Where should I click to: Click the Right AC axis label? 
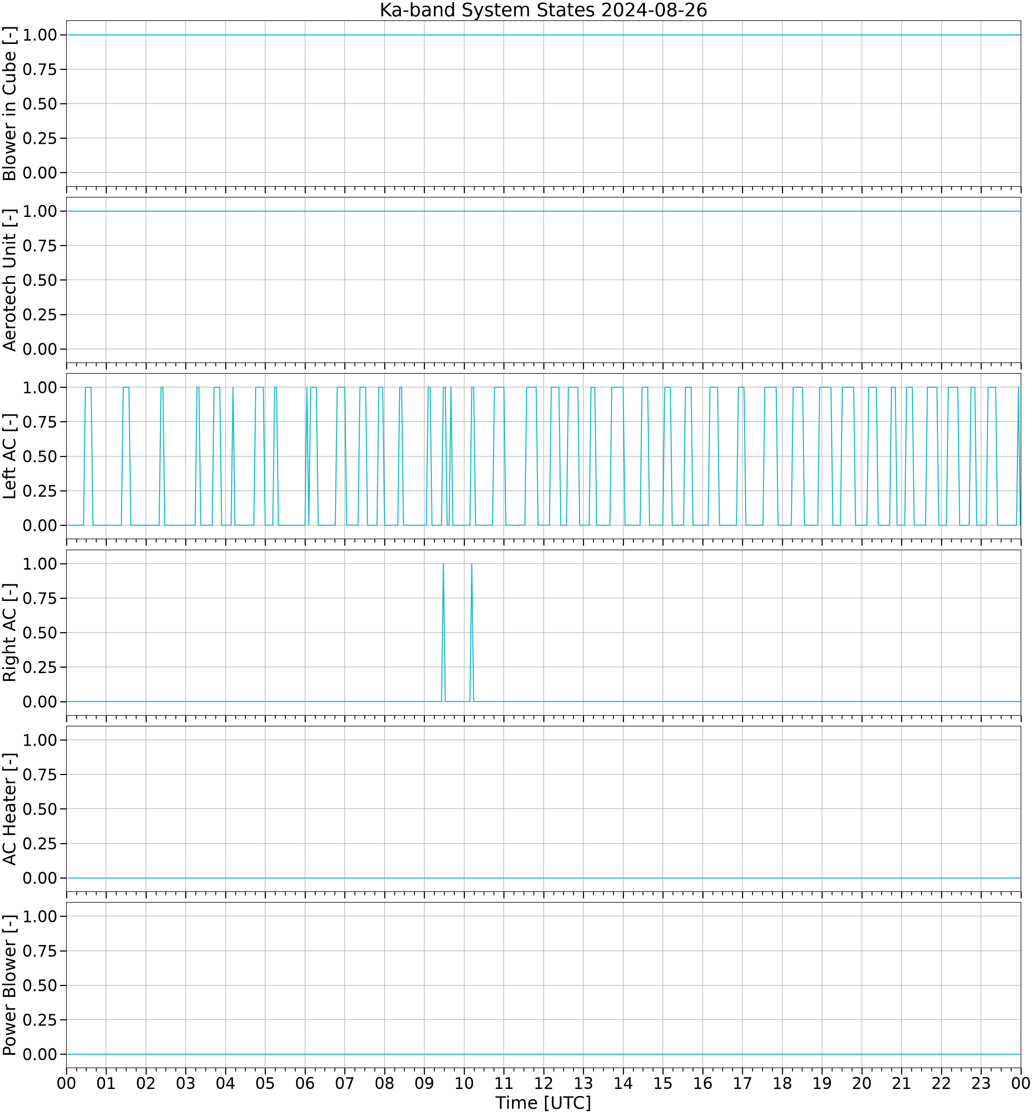10,633
